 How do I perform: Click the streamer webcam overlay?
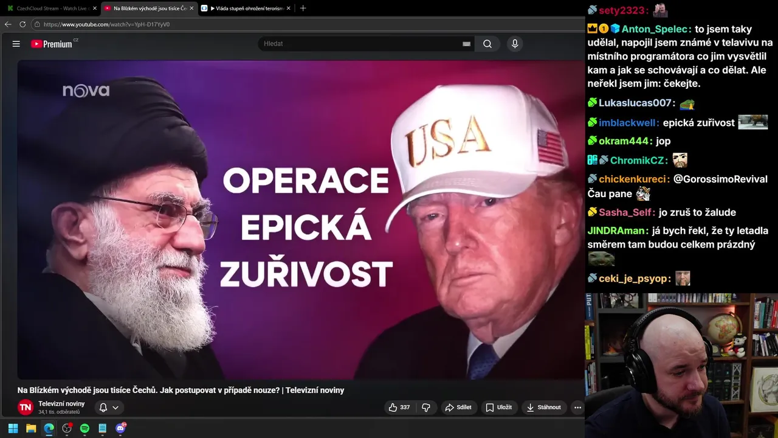(x=681, y=366)
